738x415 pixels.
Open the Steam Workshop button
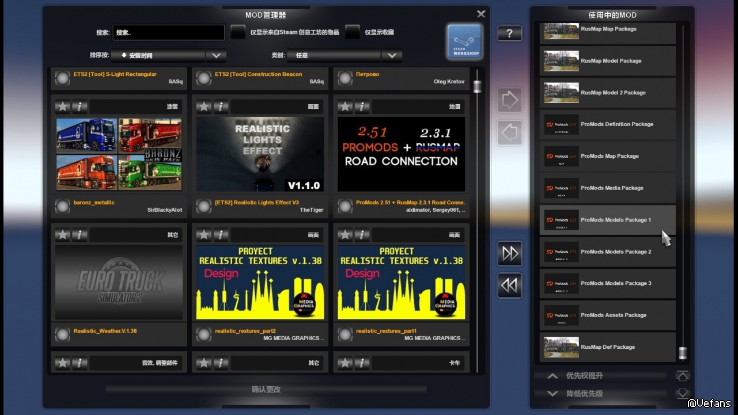coord(464,41)
